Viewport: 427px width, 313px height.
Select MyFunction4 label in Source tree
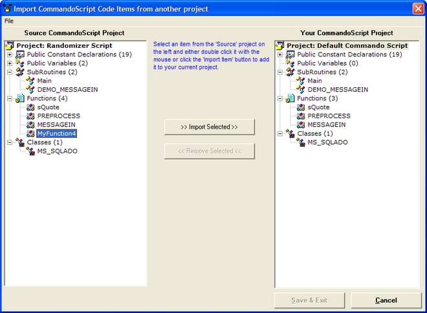[x=57, y=134]
